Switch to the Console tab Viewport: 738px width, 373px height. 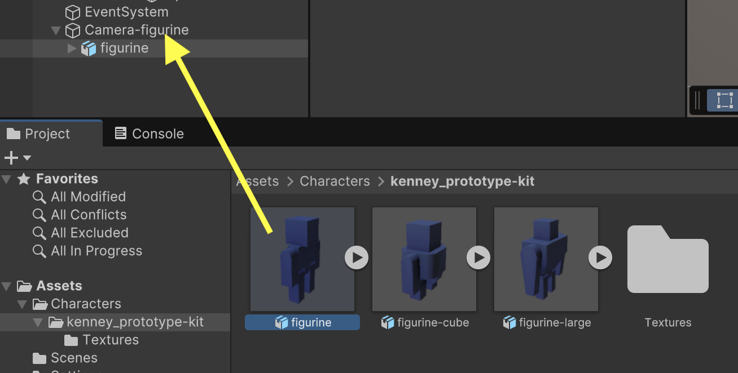point(150,134)
